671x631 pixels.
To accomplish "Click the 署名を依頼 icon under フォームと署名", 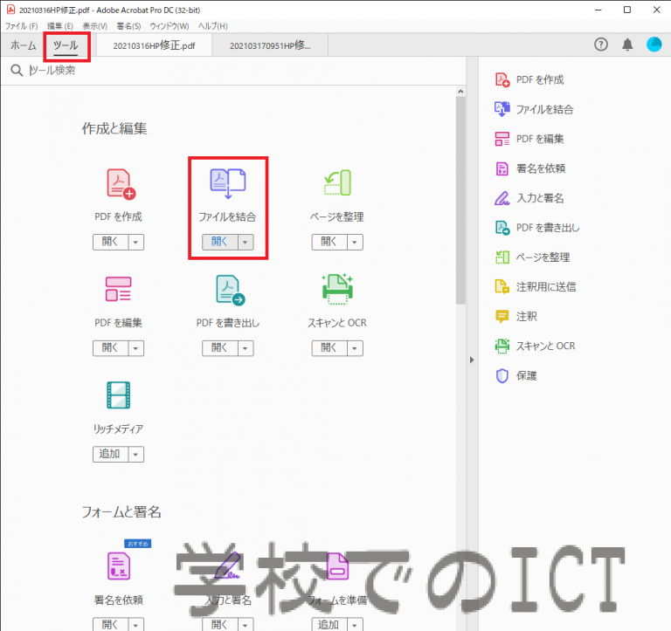I will pos(119,566).
